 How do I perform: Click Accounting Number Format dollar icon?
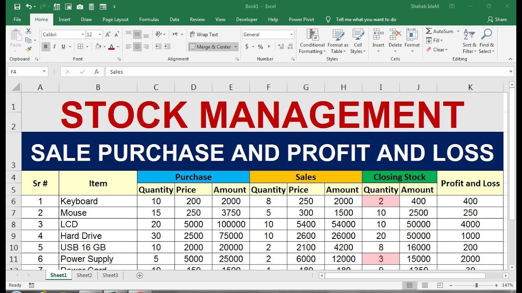(x=247, y=47)
